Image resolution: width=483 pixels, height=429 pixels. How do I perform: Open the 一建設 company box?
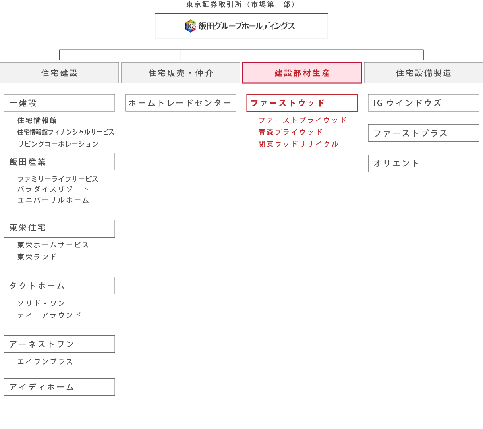(60, 103)
